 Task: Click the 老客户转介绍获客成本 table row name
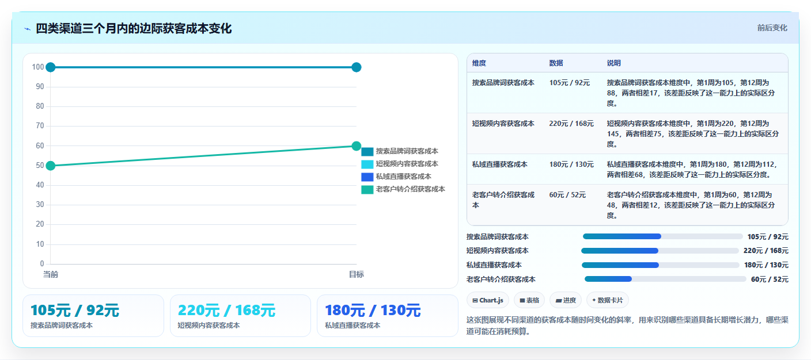pyautogui.click(x=503, y=200)
